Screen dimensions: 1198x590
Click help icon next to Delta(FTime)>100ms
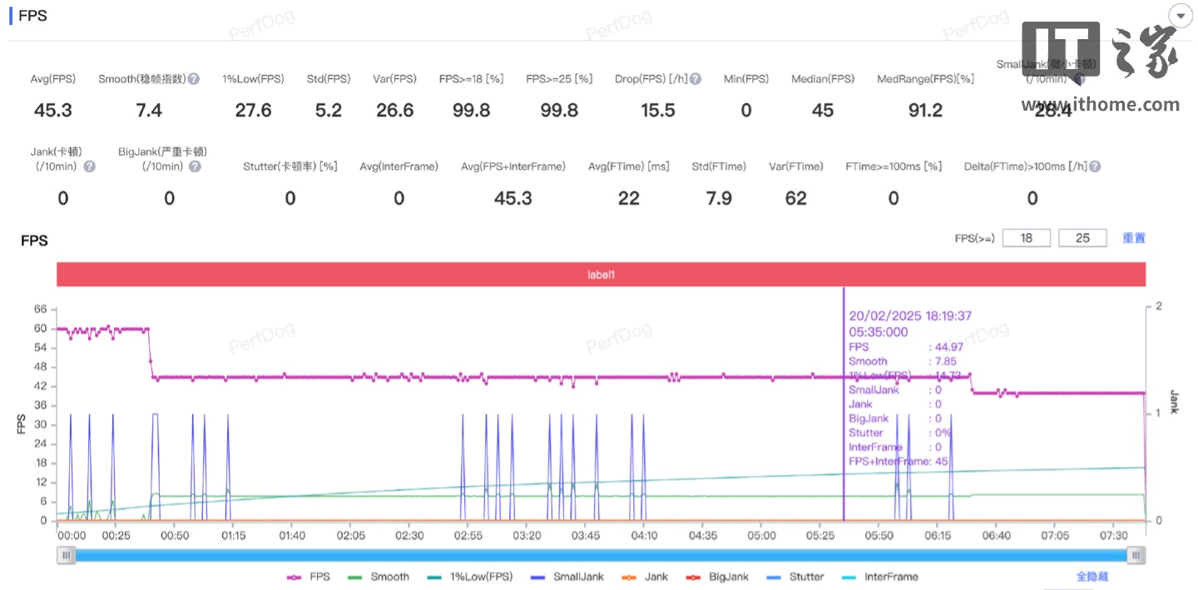click(x=1095, y=166)
